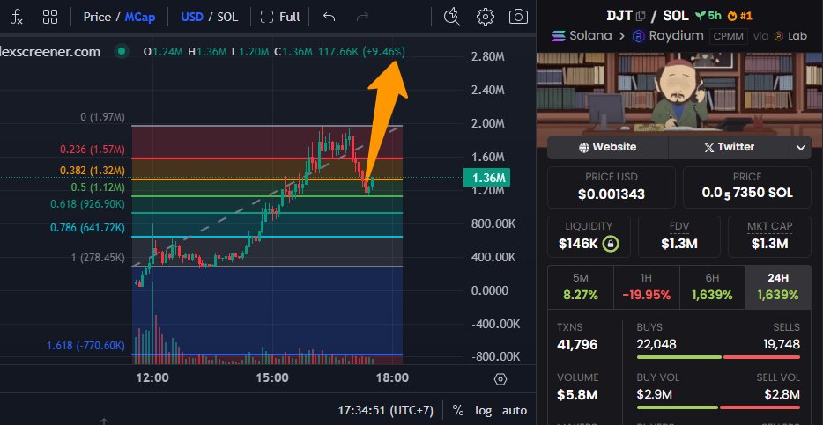Click liquidity locked padlock icon

pos(612,243)
